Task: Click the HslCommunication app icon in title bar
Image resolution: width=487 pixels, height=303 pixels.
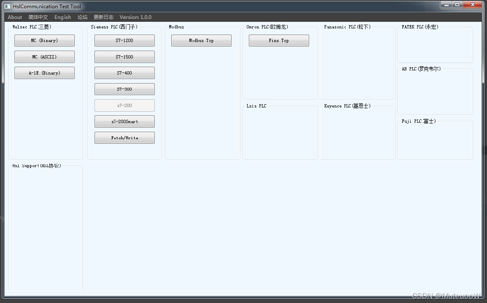Action: [7, 6]
